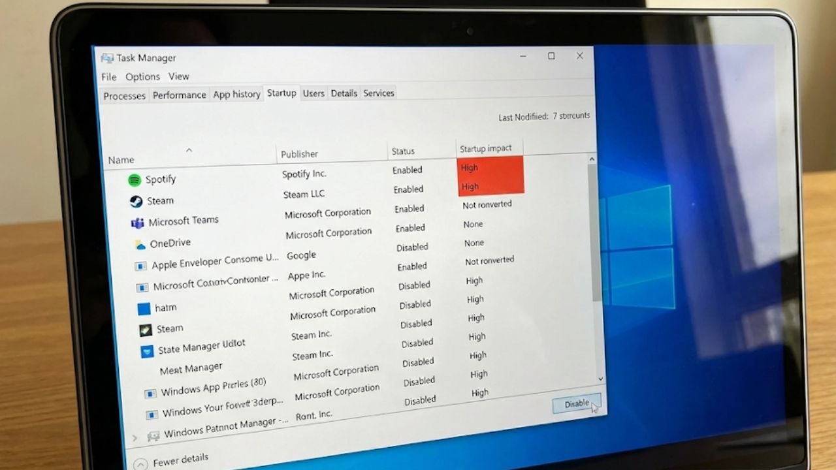The image size is (836, 470).
Task: Click the State Manager Udlot icon
Action: [146, 350]
